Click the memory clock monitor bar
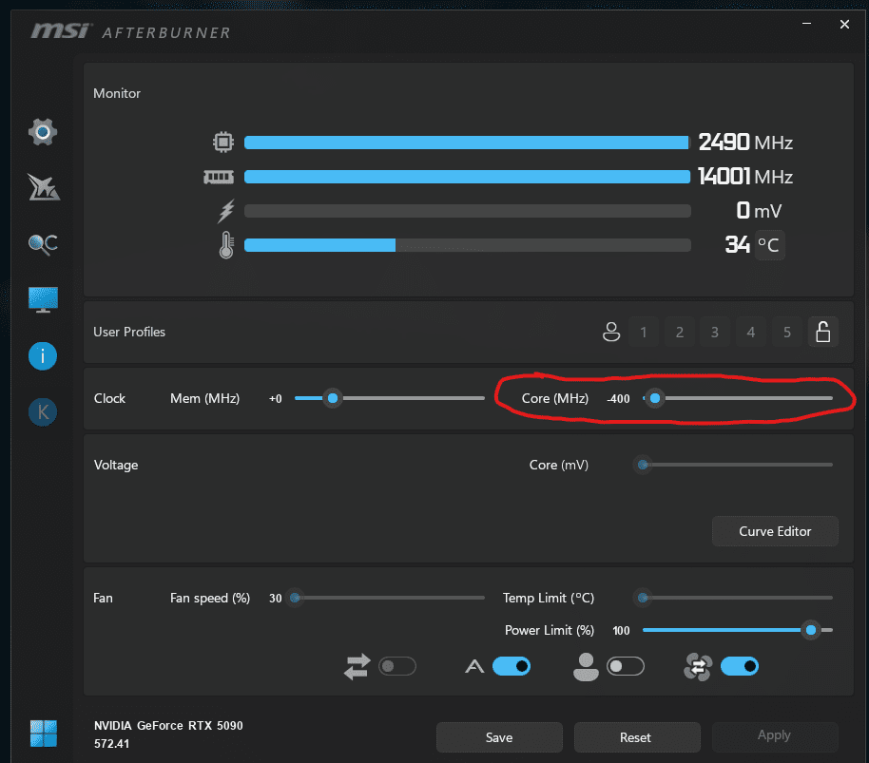This screenshot has width=869, height=763. coord(467,177)
